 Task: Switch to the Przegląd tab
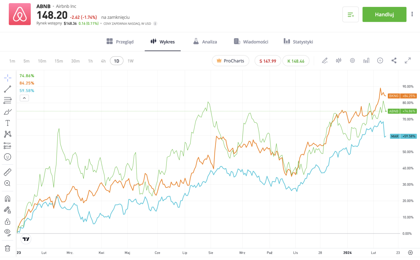[x=120, y=42]
